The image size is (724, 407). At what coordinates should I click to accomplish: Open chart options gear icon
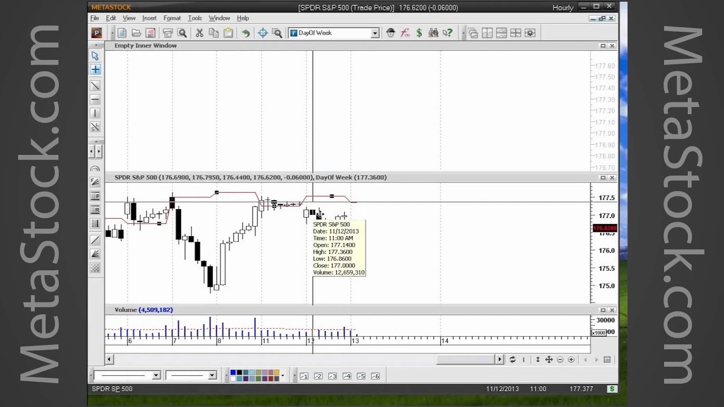coord(530,33)
